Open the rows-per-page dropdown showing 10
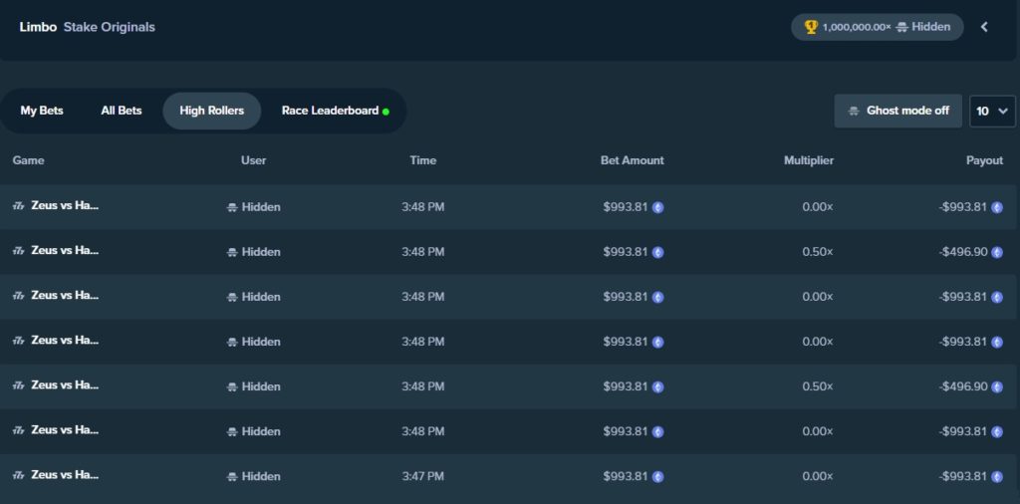This screenshot has height=504, width=1020. (992, 112)
